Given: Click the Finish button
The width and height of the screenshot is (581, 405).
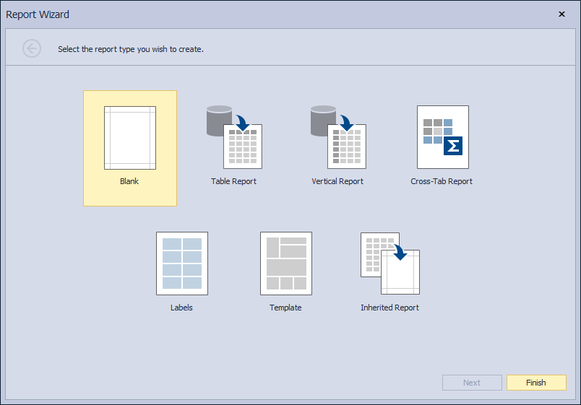Looking at the screenshot, I should pyautogui.click(x=536, y=383).
